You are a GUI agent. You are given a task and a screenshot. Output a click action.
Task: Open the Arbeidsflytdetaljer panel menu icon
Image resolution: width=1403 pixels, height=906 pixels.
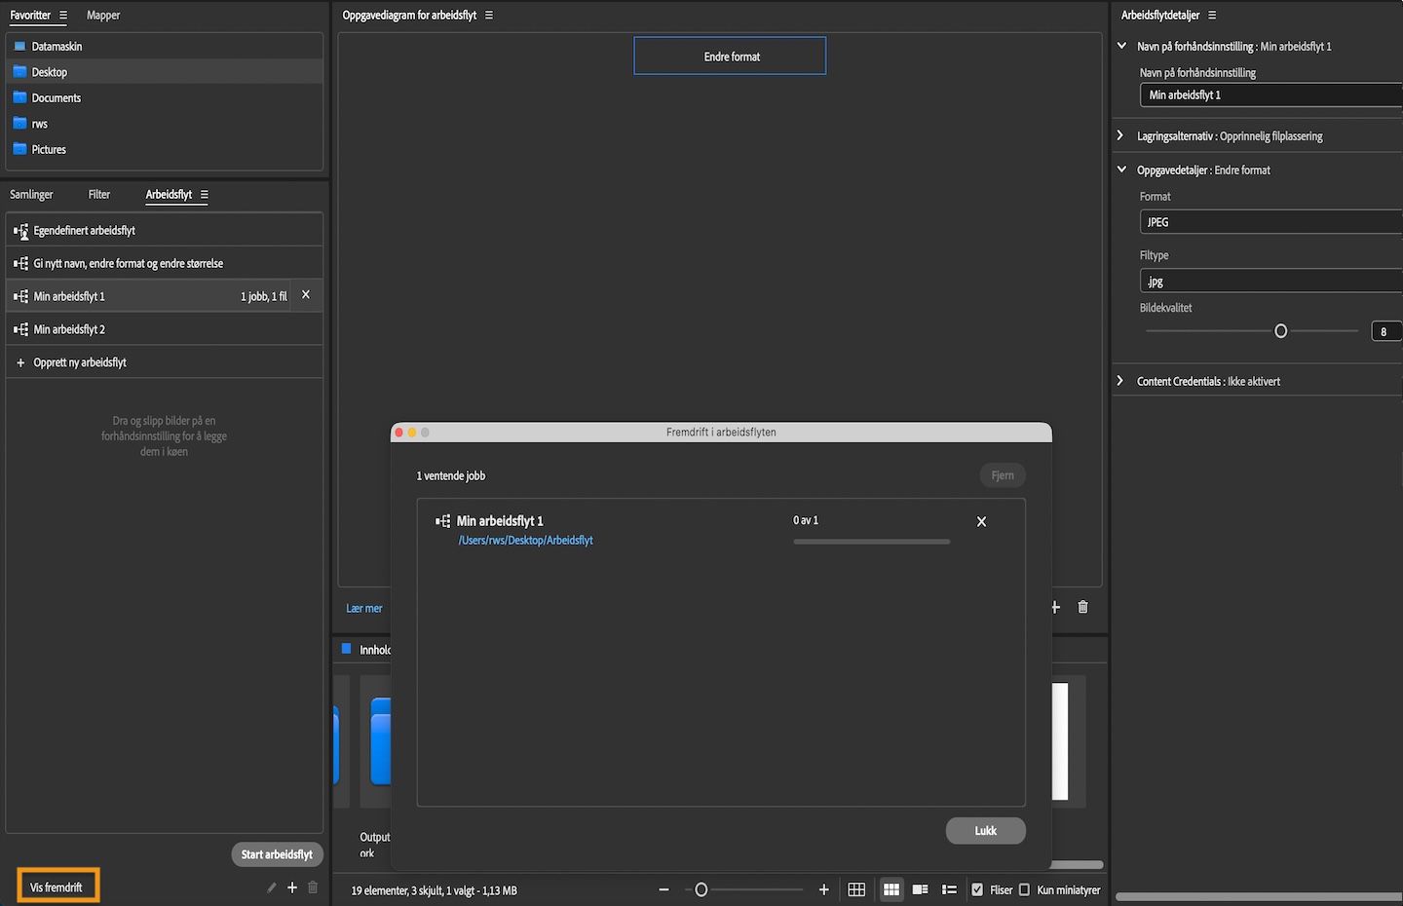1212,16
